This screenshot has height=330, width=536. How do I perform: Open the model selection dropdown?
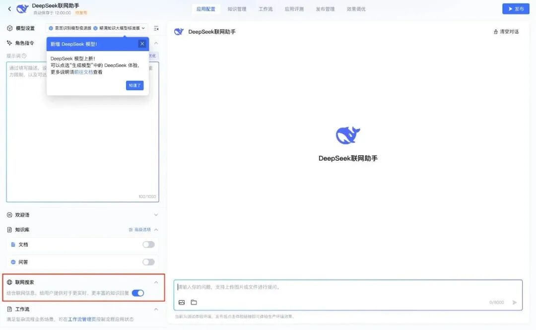[x=97, y=28]
